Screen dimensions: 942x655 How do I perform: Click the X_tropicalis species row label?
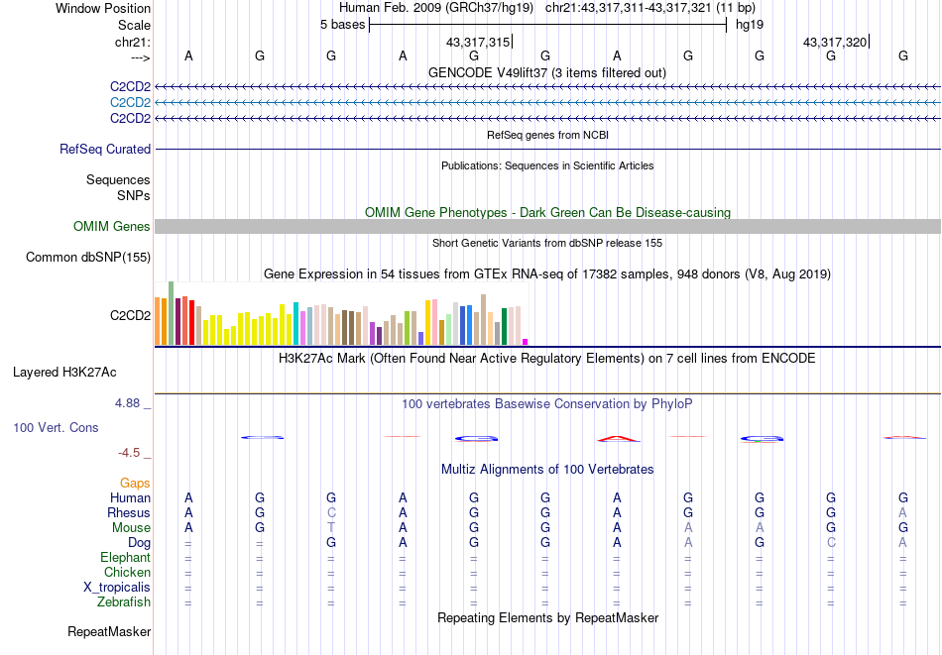tap(117, 588)
